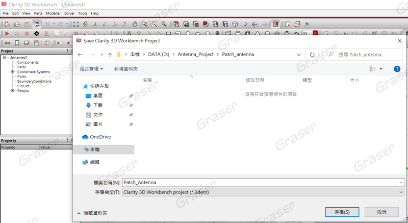The height and width of the screenshot is (223, 408).
Task: Open the Modeller menu
Action: click(54, 13)
